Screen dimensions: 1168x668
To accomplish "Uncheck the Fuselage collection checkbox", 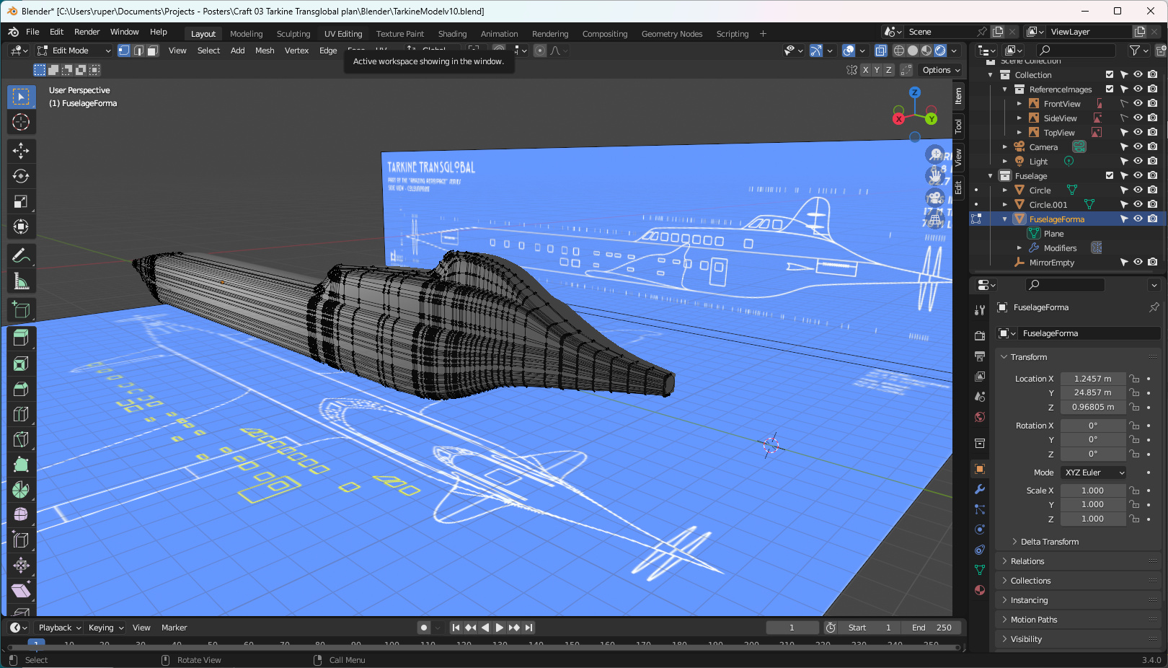I will pyautogui.click(x=1110, y=176).
